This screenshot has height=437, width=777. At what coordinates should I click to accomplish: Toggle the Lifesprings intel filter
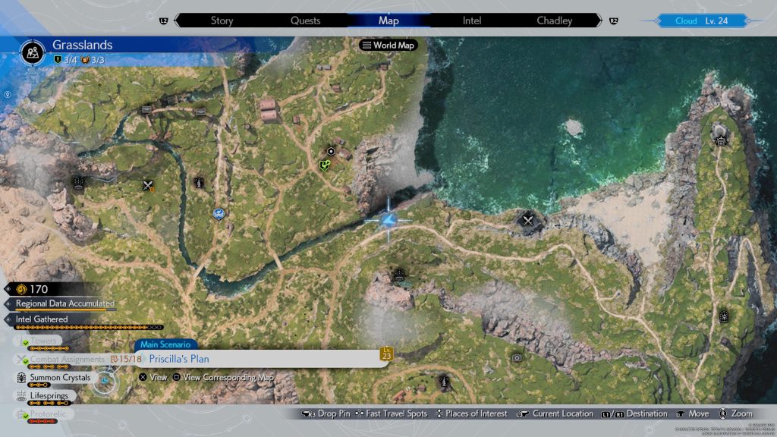pyautogui.click(x=52, y=395)
